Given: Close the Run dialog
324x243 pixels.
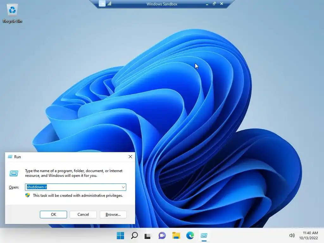Looking at the screenshot, I should (x=130, y=157).
